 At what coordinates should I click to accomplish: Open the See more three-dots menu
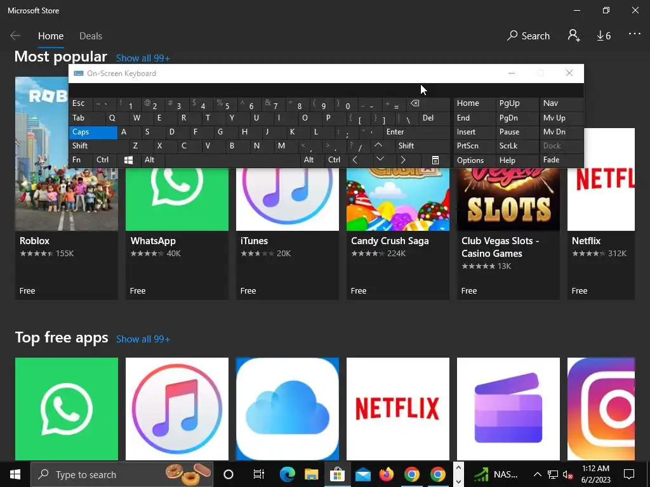coord(634,34)
